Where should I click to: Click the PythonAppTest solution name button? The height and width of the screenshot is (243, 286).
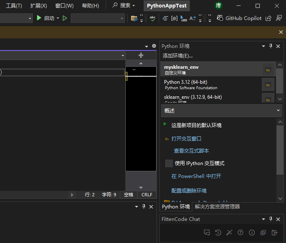167,6
